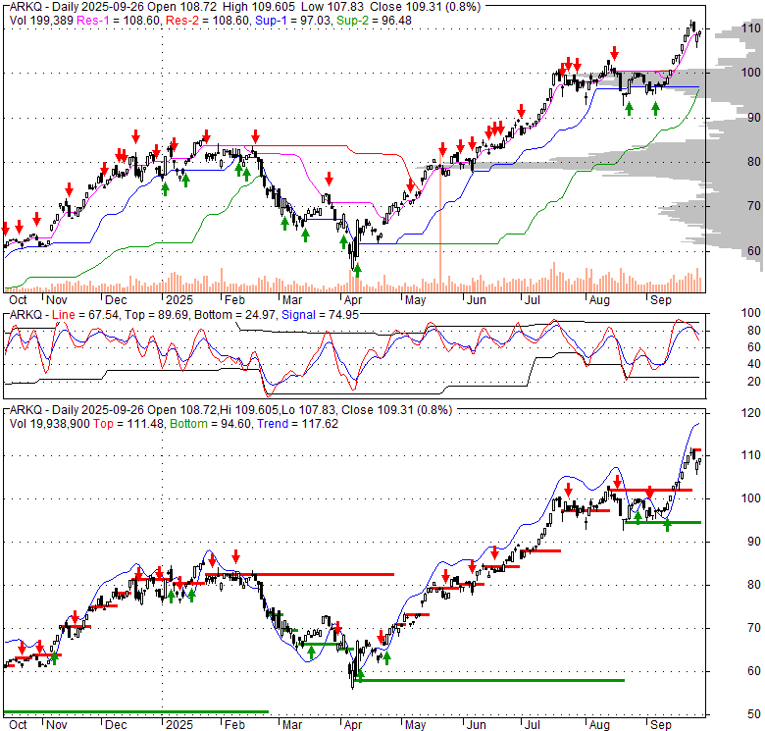This screenshot has width=765, height=731.
Task: Click the 'May' label on lower chart axis
Action: (415, 725)
